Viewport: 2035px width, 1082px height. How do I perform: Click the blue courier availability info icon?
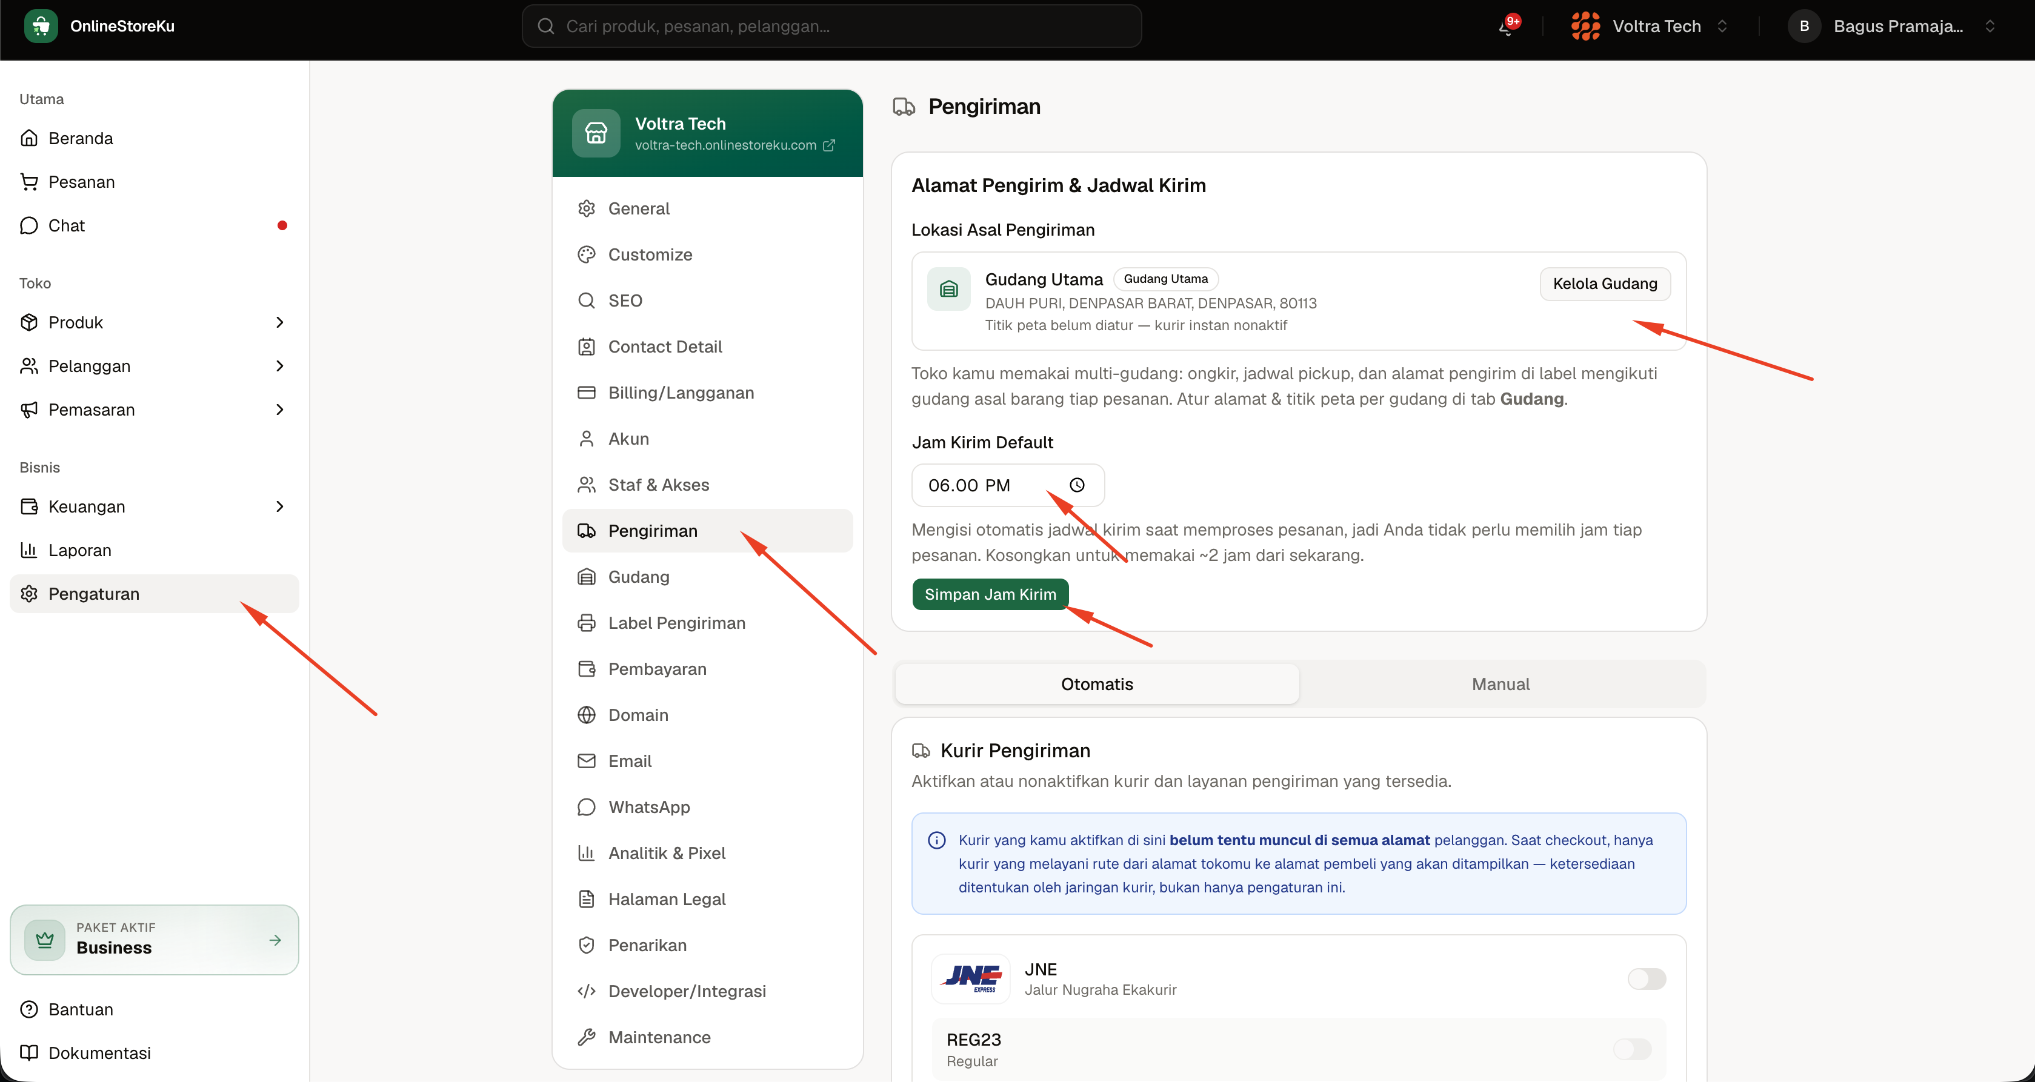click(x=936, y=840)
